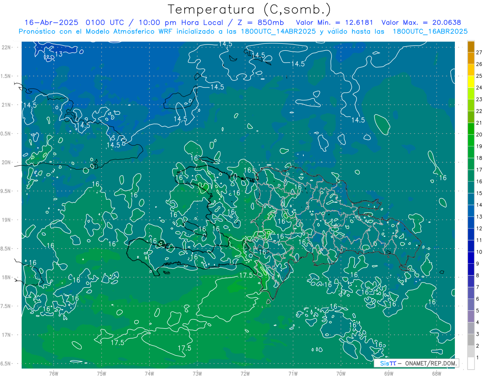This screenshot has height=379, width=490.
Task: Click the '75W' longitude axis label
Action: coord(101,374)
